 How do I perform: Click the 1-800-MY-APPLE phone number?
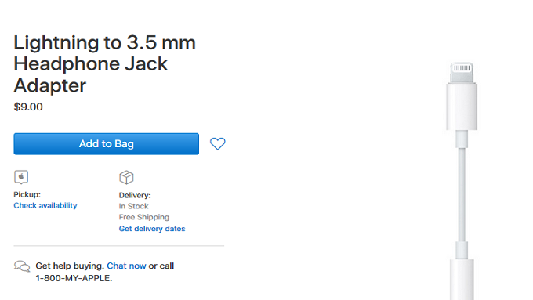click(x=74, y=278)
